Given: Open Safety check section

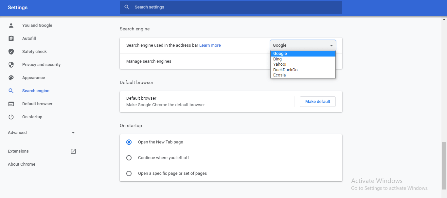Looking at the screenshot, I should coord(34,52).
